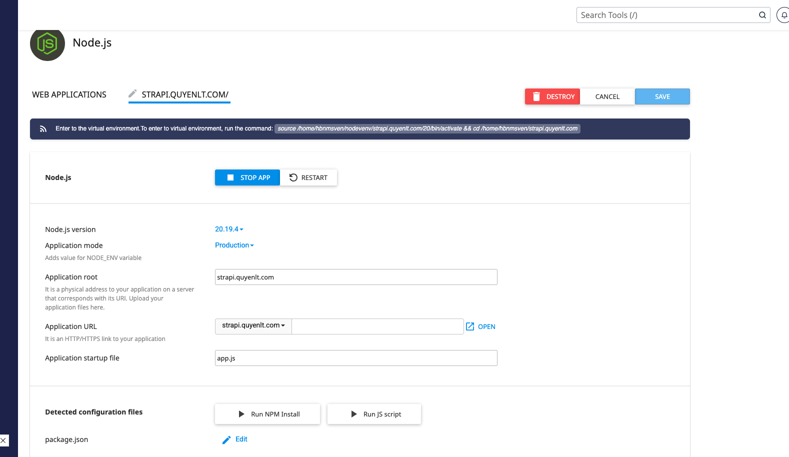
Task: Run NPM Install
Action: click(267, 414)
